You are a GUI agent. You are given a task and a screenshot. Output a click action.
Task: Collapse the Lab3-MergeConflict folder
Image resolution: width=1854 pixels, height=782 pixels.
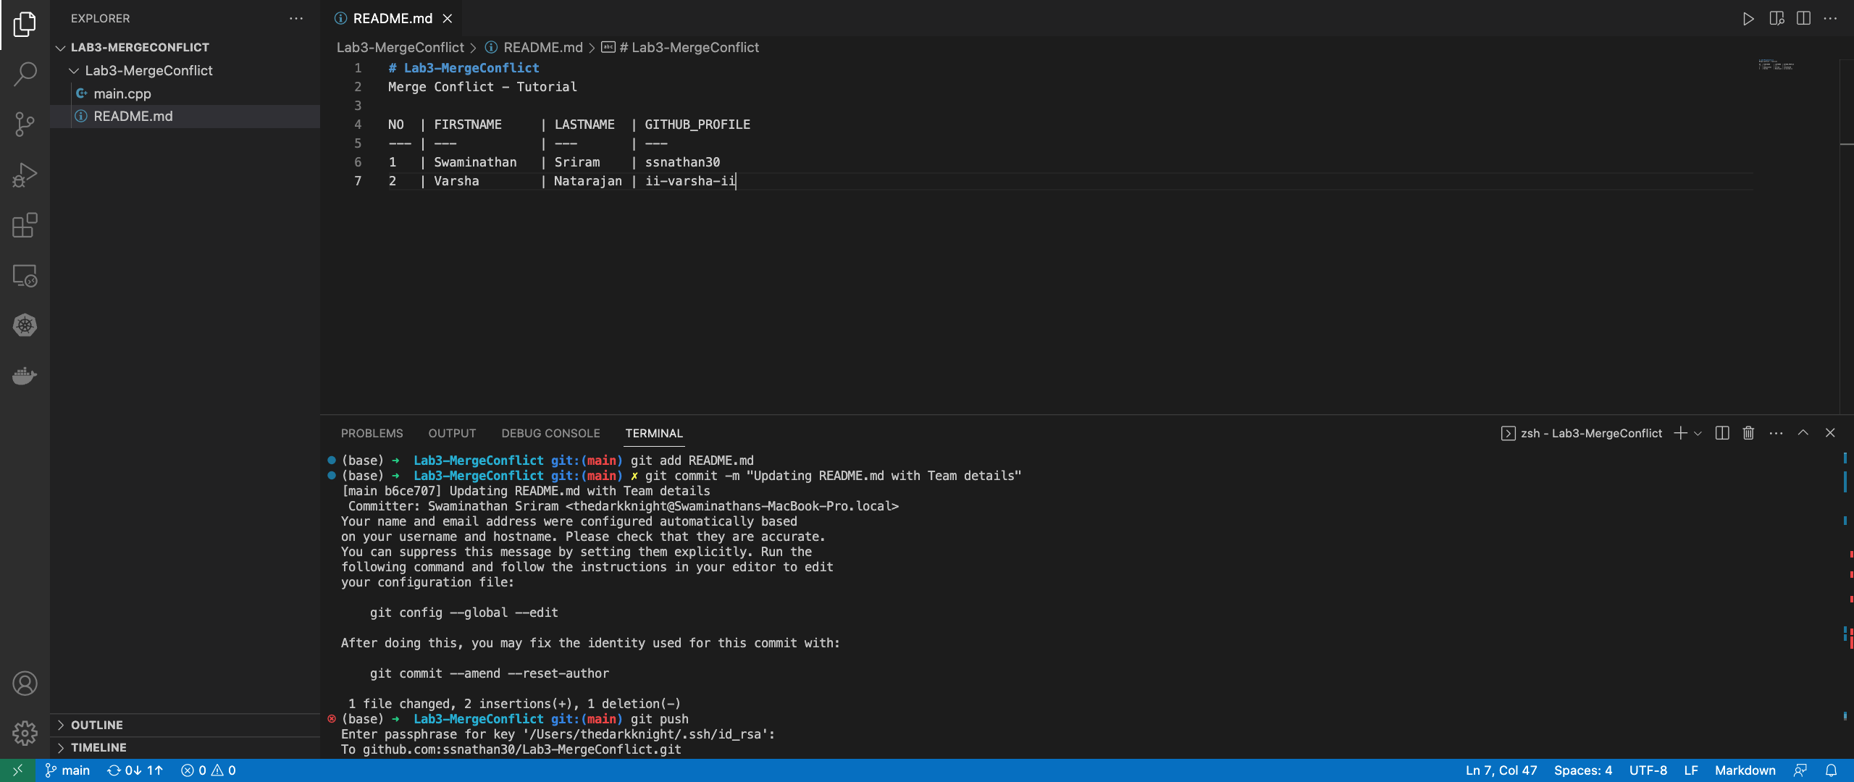coord(185,70)
